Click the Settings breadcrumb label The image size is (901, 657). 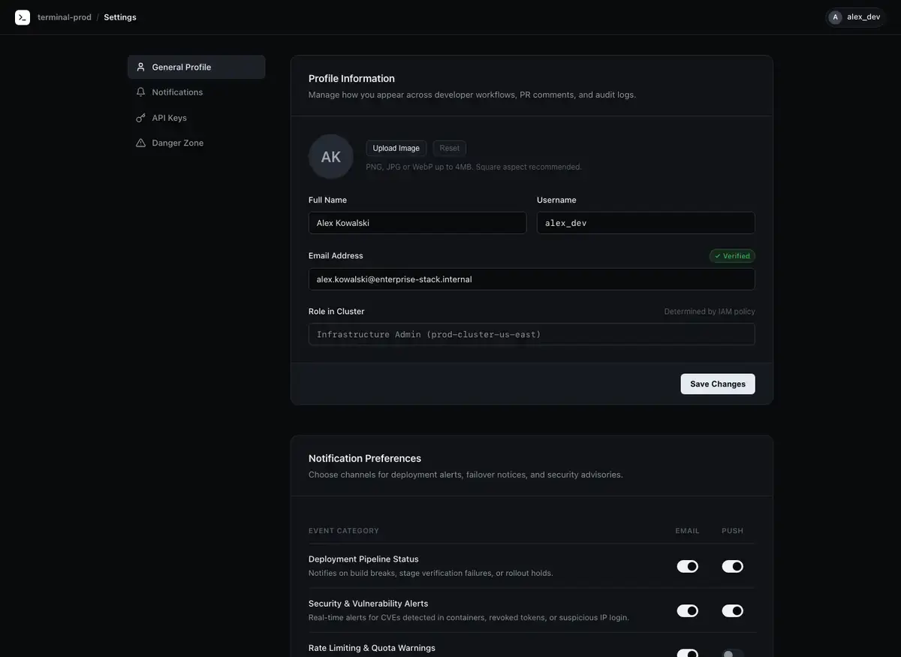tap(120, 17)
